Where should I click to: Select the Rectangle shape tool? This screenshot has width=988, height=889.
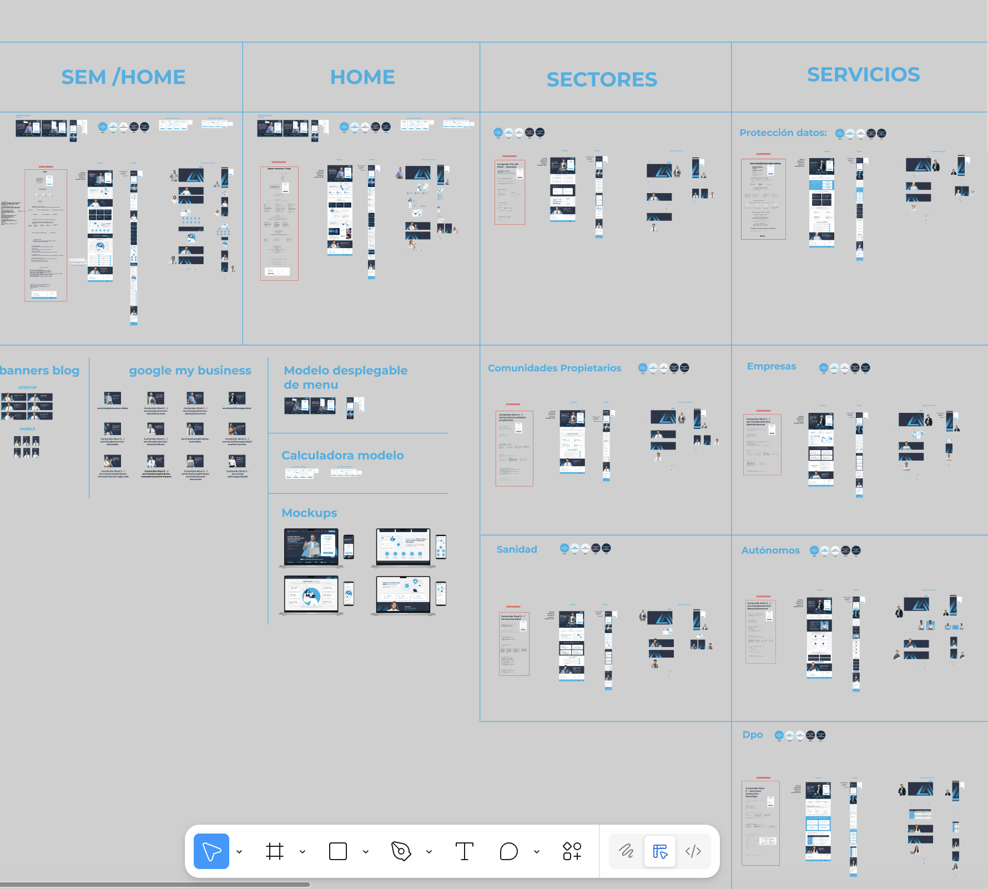[x=338, y=851]
